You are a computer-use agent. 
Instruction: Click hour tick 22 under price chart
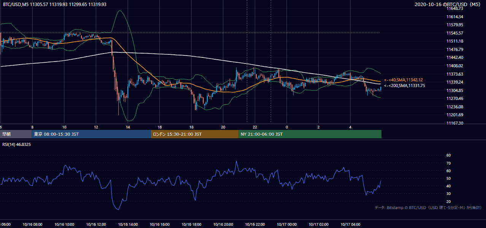click(255, 127)
